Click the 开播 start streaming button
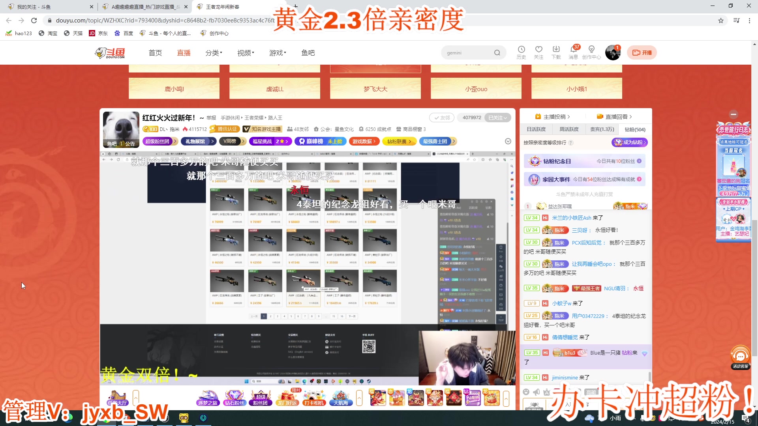Screen dimensions: 758x426 [642, 52]
